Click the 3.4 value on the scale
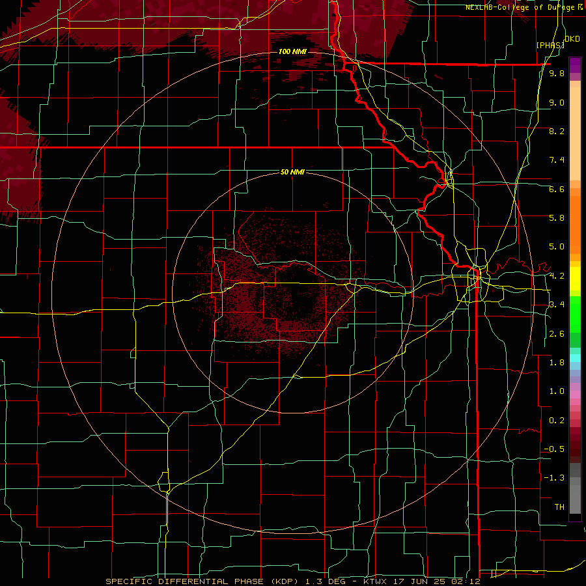 tap(557, 305)
